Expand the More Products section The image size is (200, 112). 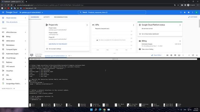pos(8,88)
